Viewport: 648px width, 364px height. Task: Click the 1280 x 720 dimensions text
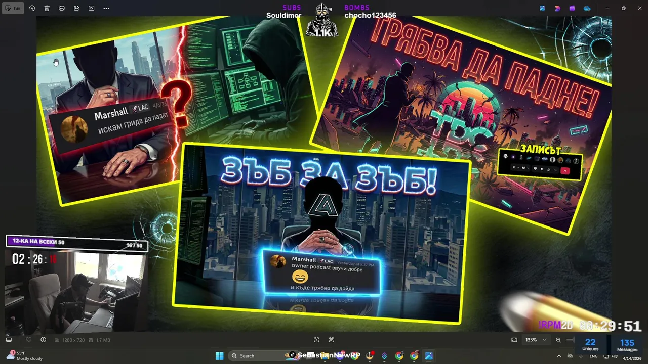pyautogui.click(x=73, y=340)
